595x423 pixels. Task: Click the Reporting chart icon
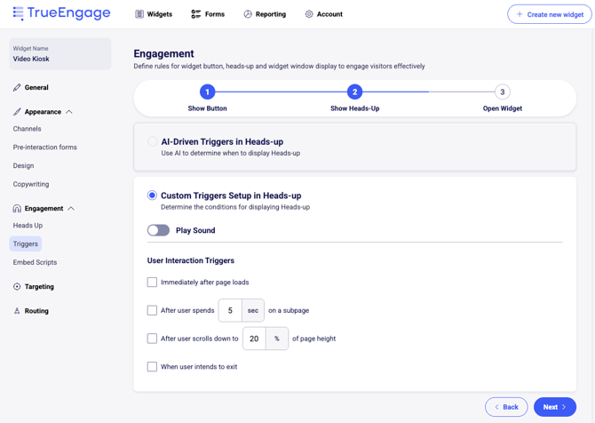[248, 14]
